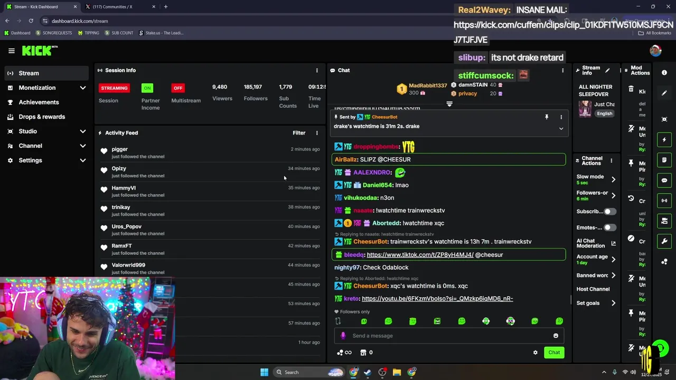Click the green Chat send button

[554, 353]
